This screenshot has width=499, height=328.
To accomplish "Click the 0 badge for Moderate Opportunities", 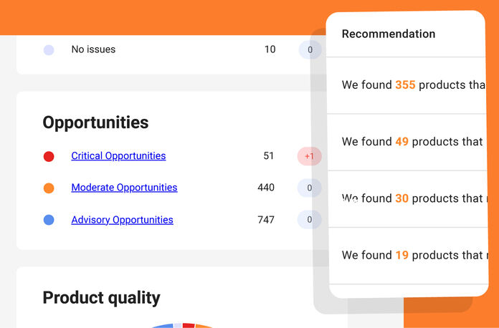I will 309,188.
